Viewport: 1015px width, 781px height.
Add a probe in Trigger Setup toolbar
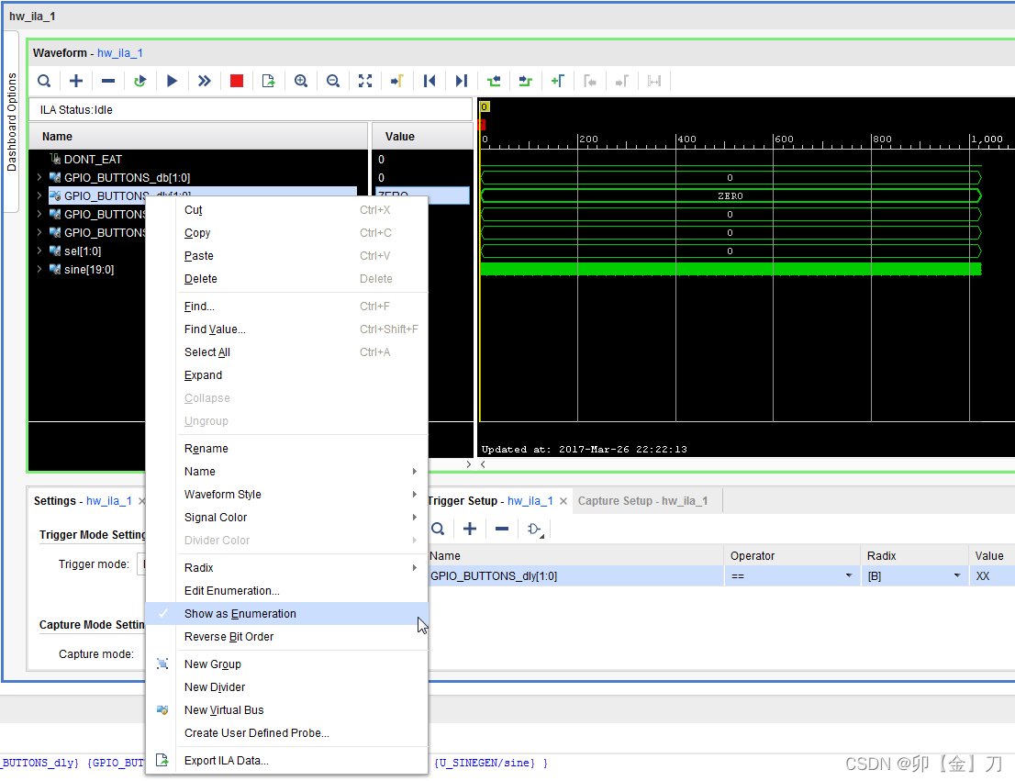(470, 529)
